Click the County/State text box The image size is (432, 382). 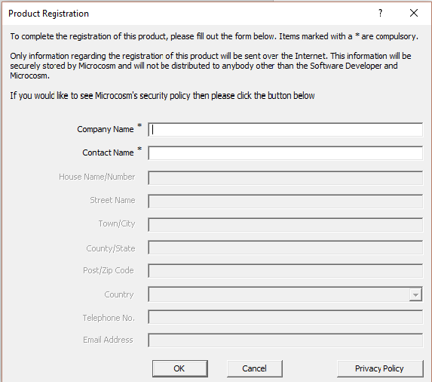285,248
